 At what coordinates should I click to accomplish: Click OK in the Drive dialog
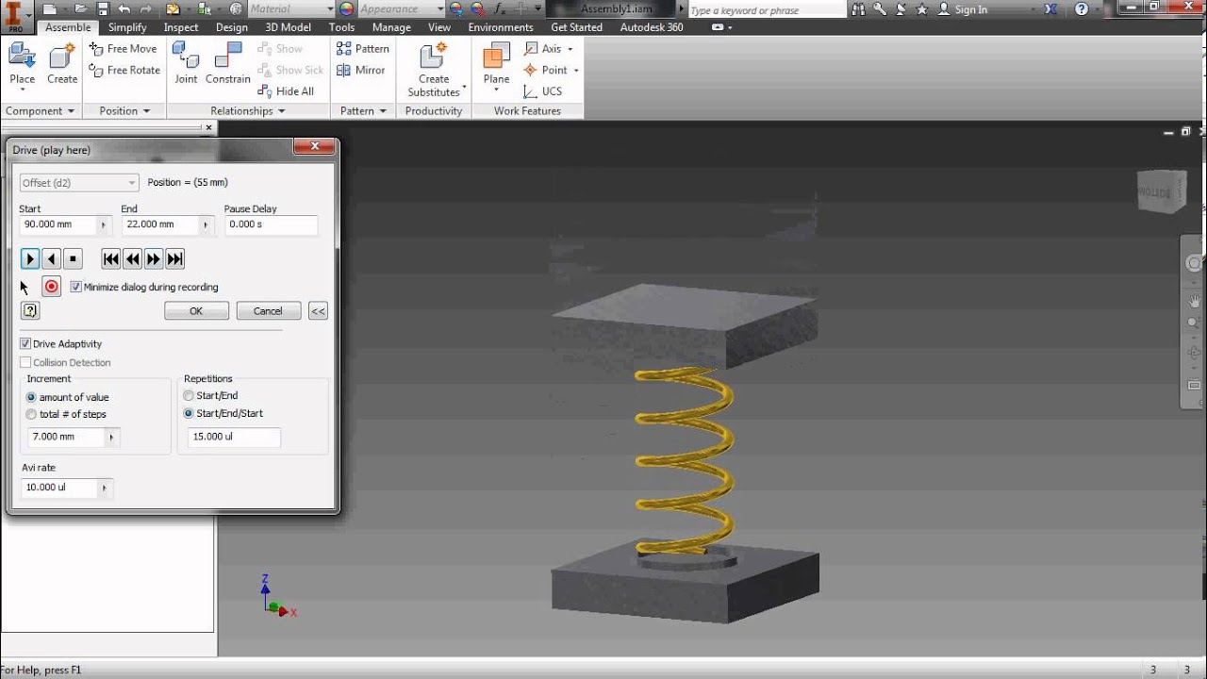coord(196,310)
